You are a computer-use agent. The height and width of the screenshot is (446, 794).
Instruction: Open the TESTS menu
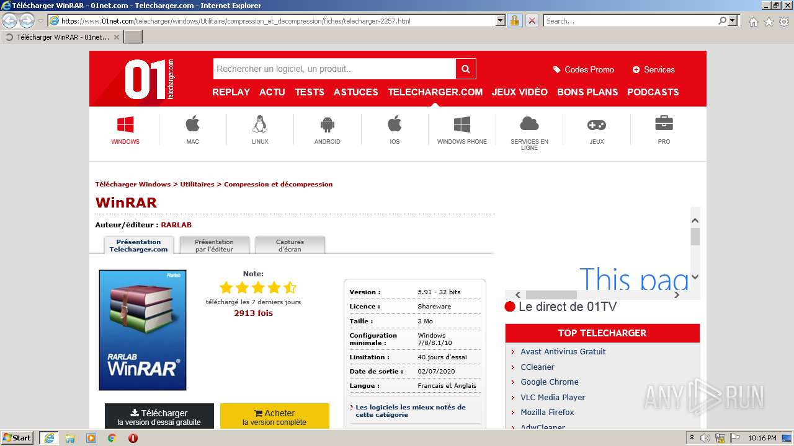[x=310, y=92]
